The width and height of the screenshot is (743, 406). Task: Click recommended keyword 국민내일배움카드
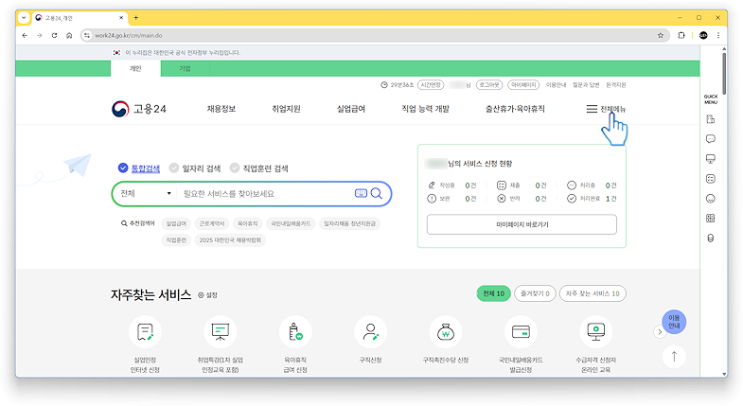[291, 223]
